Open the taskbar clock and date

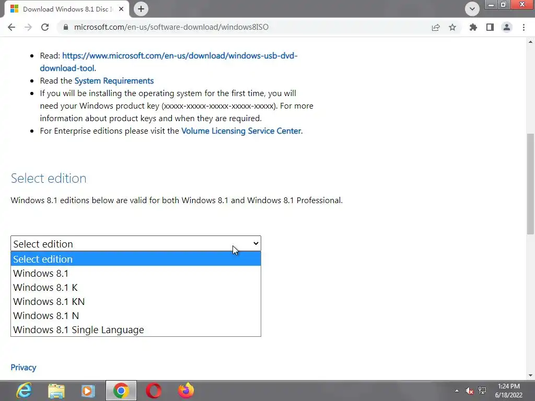pyautogui.click(x=509, y=391)
